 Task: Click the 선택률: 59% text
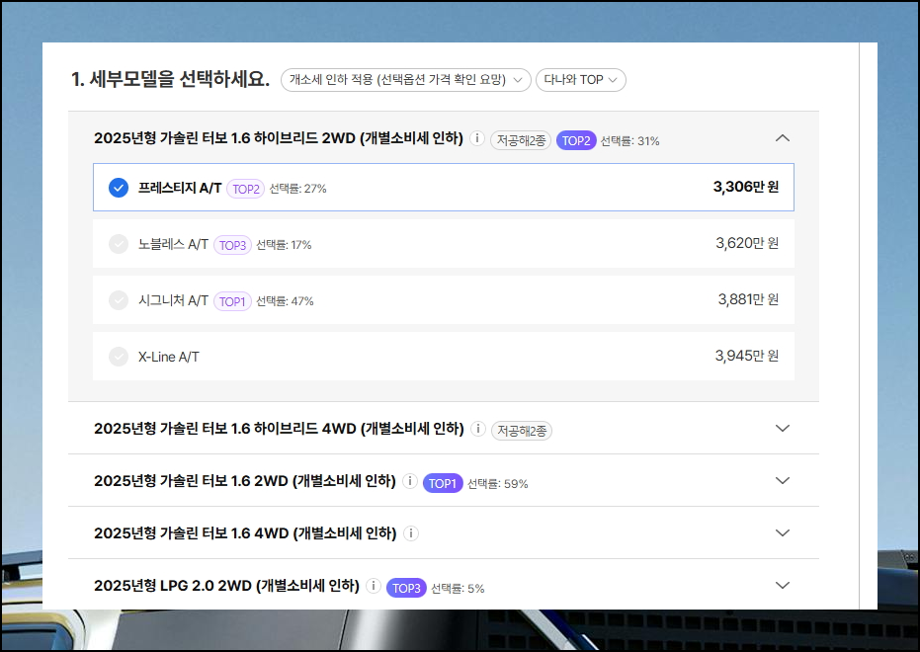pos(498,484)
